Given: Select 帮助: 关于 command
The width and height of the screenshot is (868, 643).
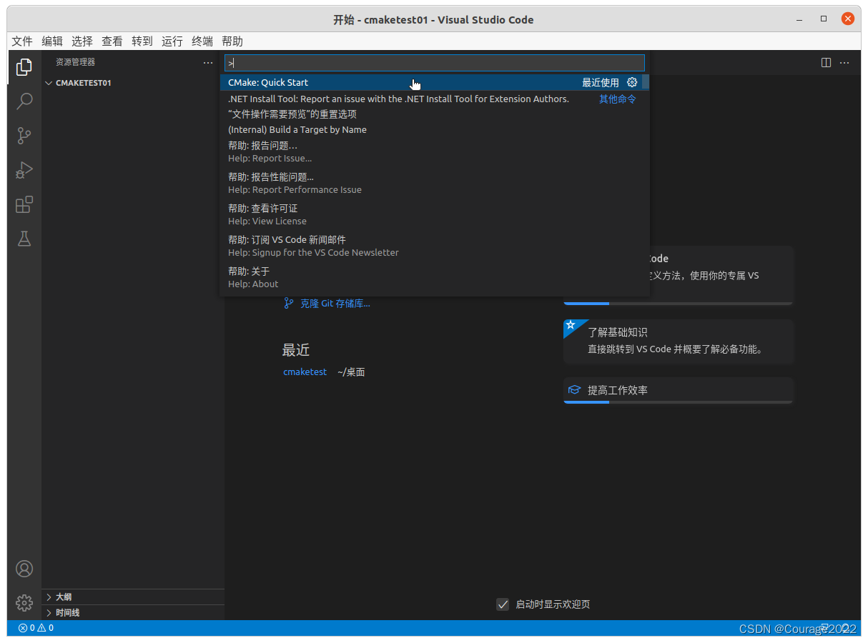Looking at the screenshot, I should [431, 277].
